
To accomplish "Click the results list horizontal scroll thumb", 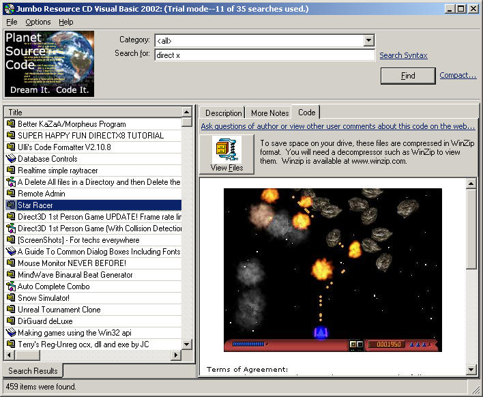I will (x=27, y=355).
